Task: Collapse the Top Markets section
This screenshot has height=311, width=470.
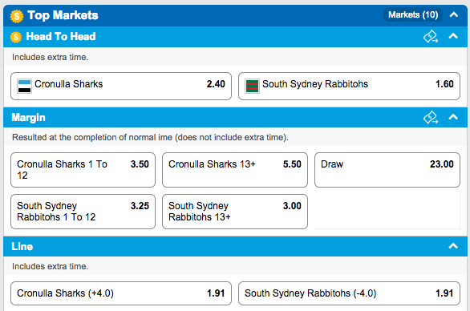Action: pos(454,14)
